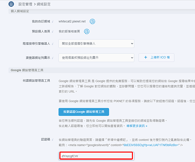Click the 瀏覽器網址列圖示 label
Image resolution: width=195 pixels, height=162 pixels.
coord(38,58)
